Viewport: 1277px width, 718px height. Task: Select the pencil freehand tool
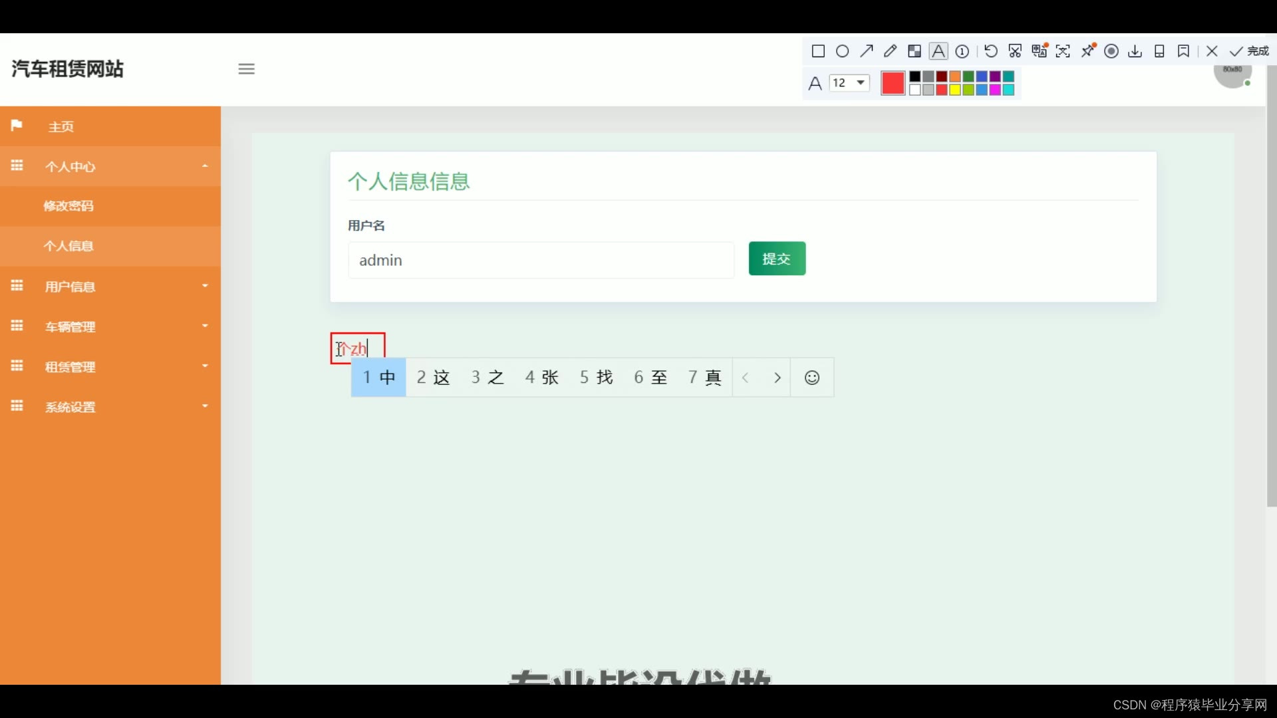[890, 51]
